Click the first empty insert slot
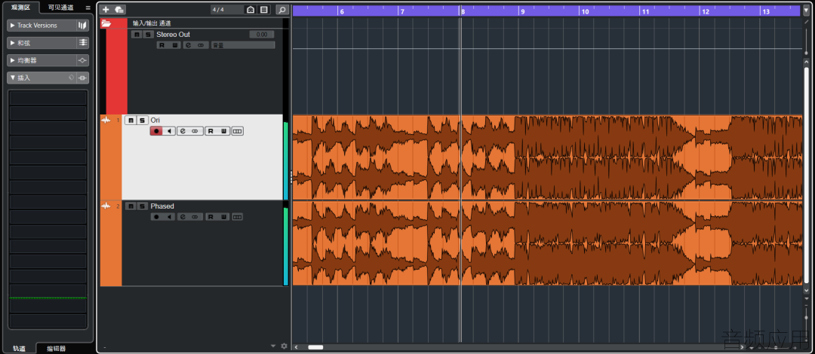The width and height of the screenshot is (815, 354). click(48, 98)
